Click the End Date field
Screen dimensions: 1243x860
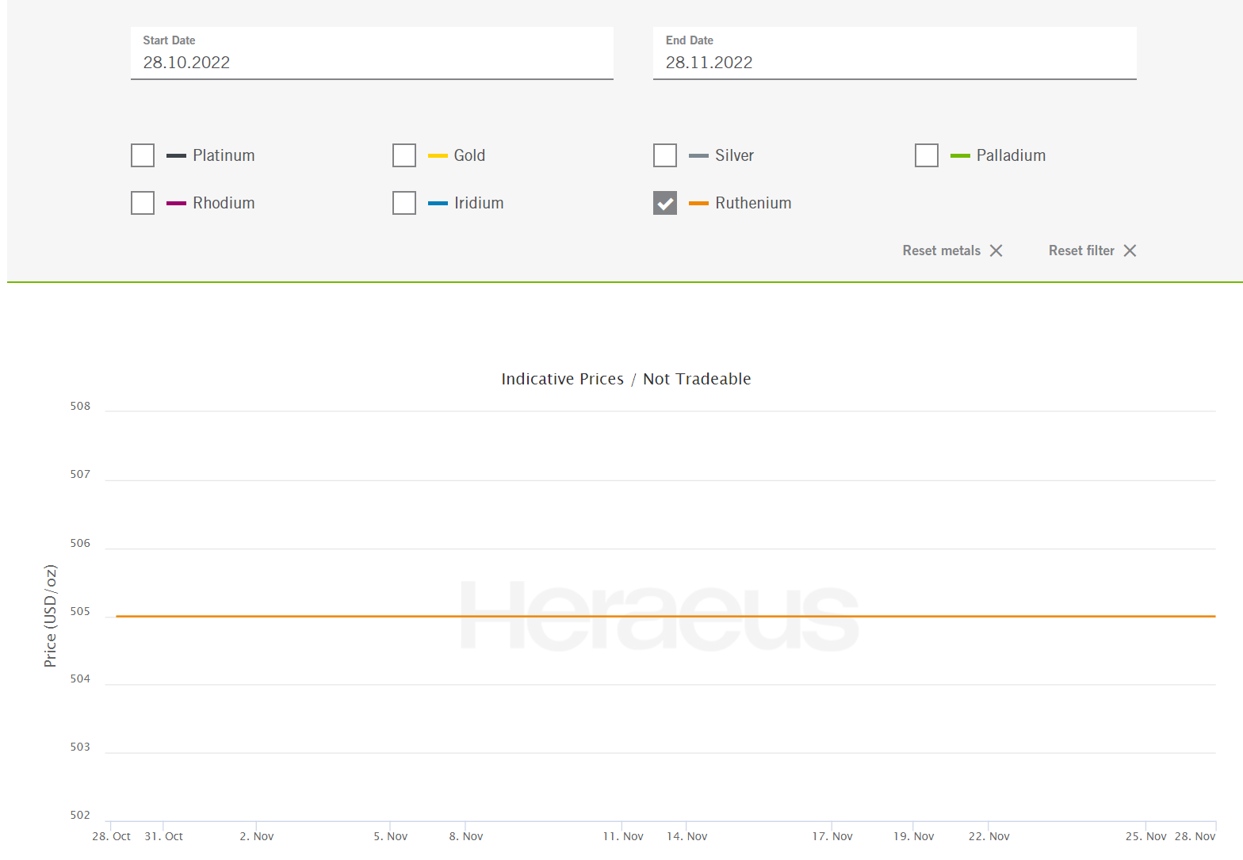point(895,53)
